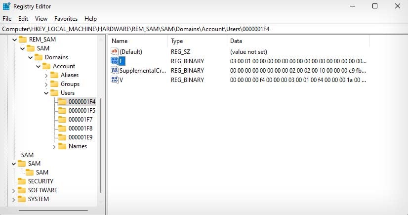Click the (Default) value name
Image resolution: width=408 pixels, height=215 pixels.
click(131, 51)
